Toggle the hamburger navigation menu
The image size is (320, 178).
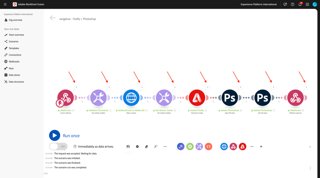click(x=5, y=4)
